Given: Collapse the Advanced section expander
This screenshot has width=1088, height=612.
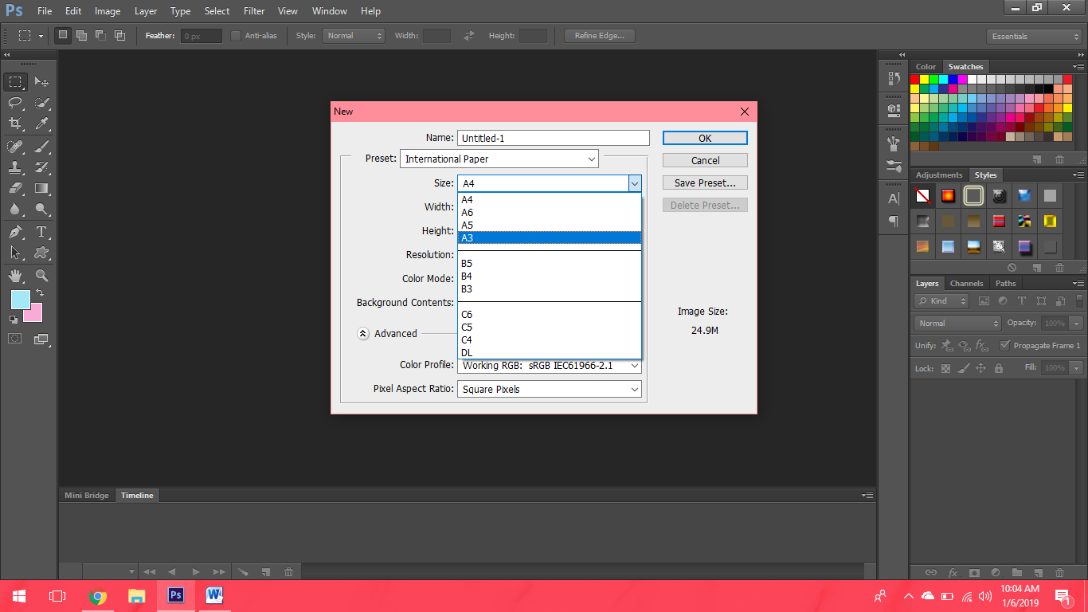Looking at the screenshot, I should tap(363, 334).
